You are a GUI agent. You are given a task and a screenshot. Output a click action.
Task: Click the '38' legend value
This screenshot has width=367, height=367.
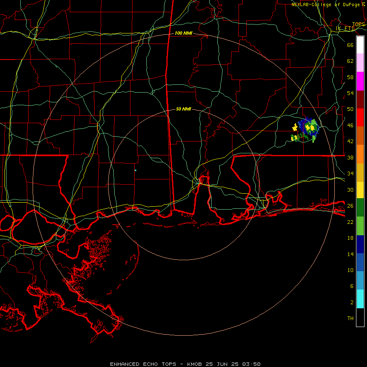point(350,157)
